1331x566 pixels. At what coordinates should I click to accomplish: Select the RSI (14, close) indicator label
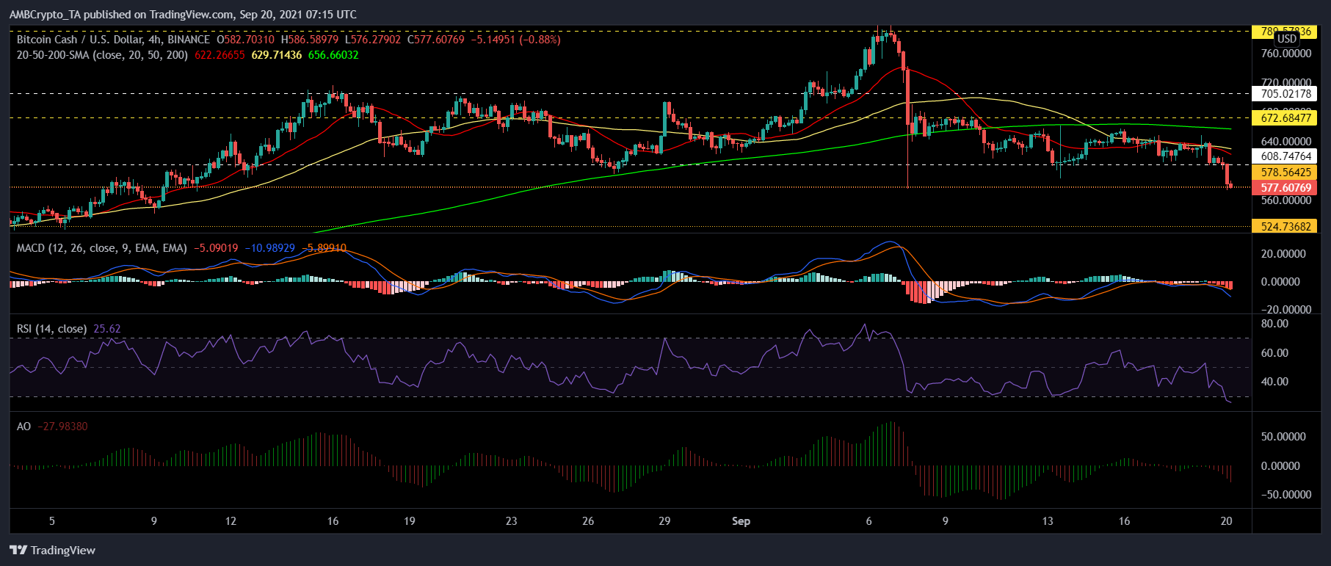[x=52, y=329]
